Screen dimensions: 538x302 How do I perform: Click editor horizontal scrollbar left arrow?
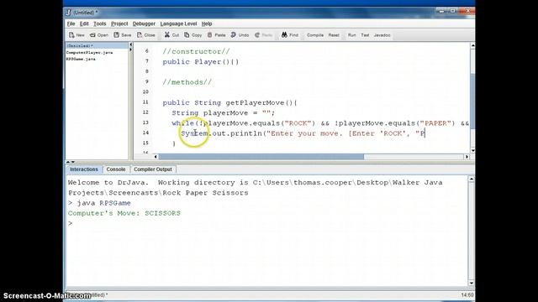156,157
